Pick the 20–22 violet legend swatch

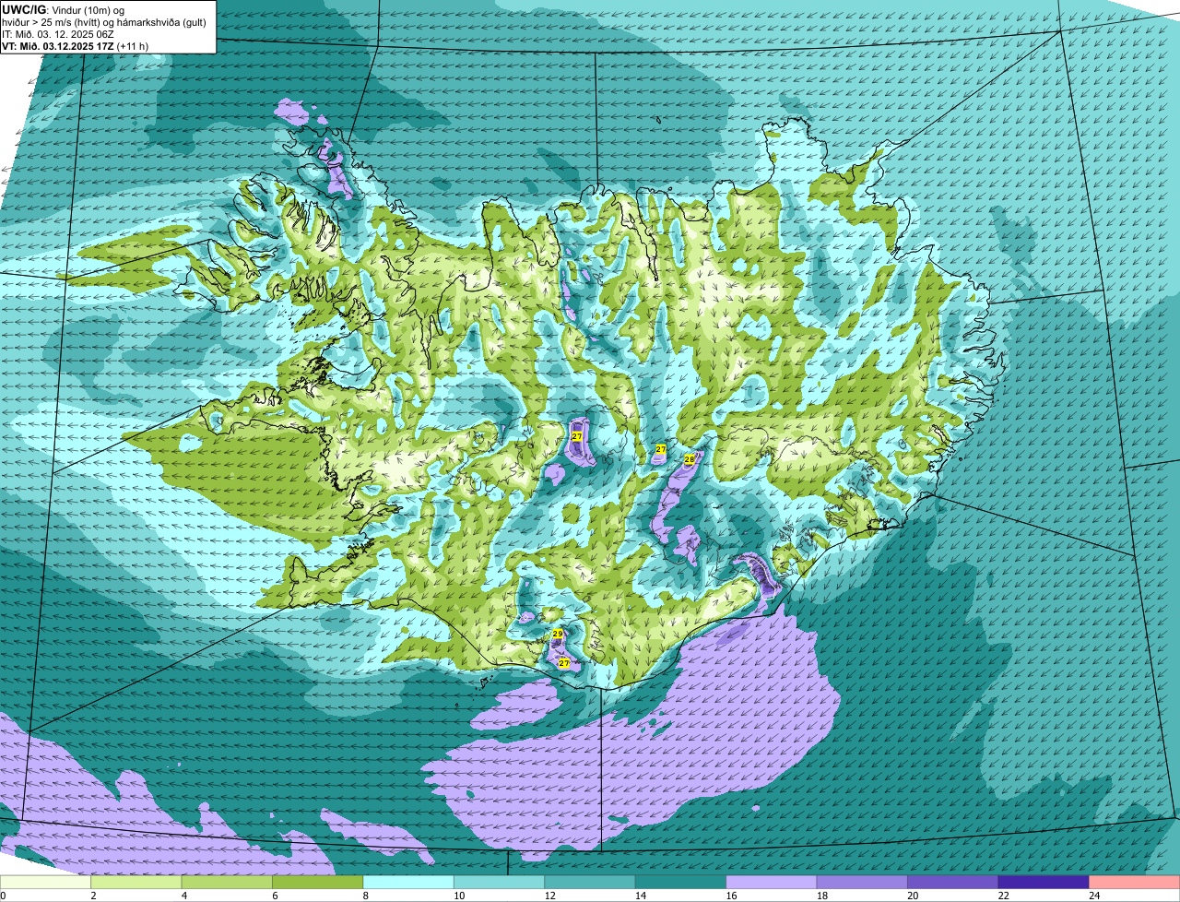pyautogui.click(x=953, y=882)
